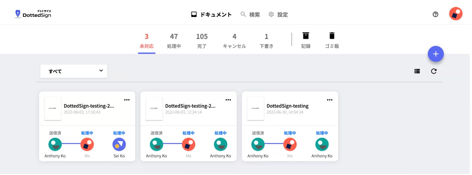Viewport: 472px width, 175px height.
Task: Click Sei Ko signer avatar
Action: pos(119,144)
